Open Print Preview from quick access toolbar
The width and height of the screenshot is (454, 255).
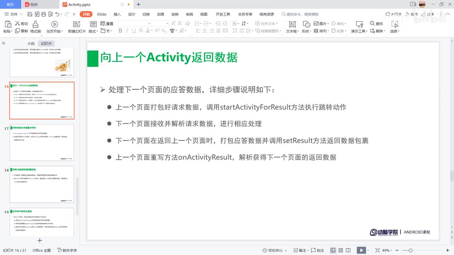50,14
